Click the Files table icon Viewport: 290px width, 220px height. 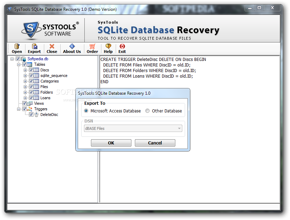point(36,87)
